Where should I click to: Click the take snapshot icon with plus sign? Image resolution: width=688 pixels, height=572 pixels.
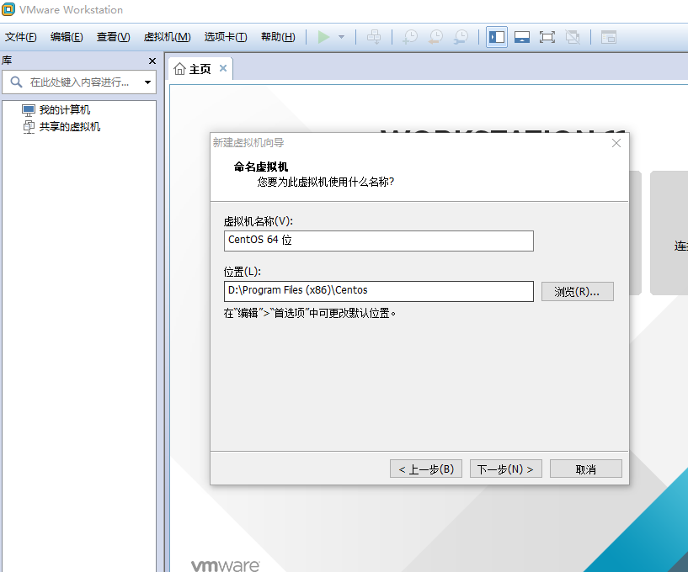point(410,37)
